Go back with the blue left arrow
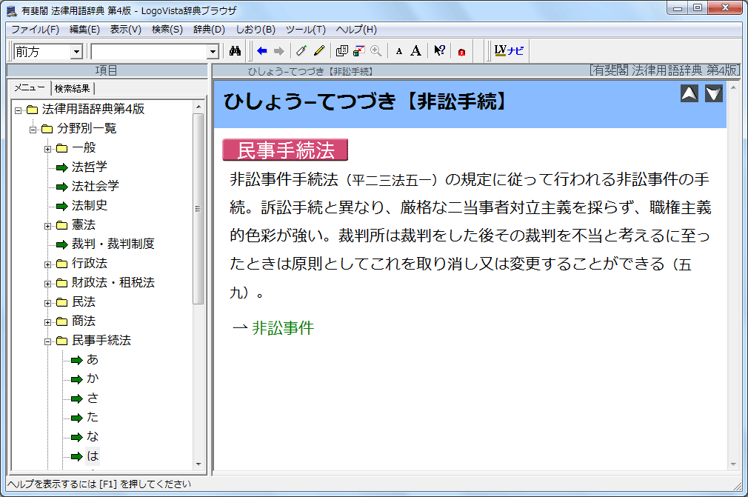The width and height of the screenshot is (748, 497). [x=262, y=51]
